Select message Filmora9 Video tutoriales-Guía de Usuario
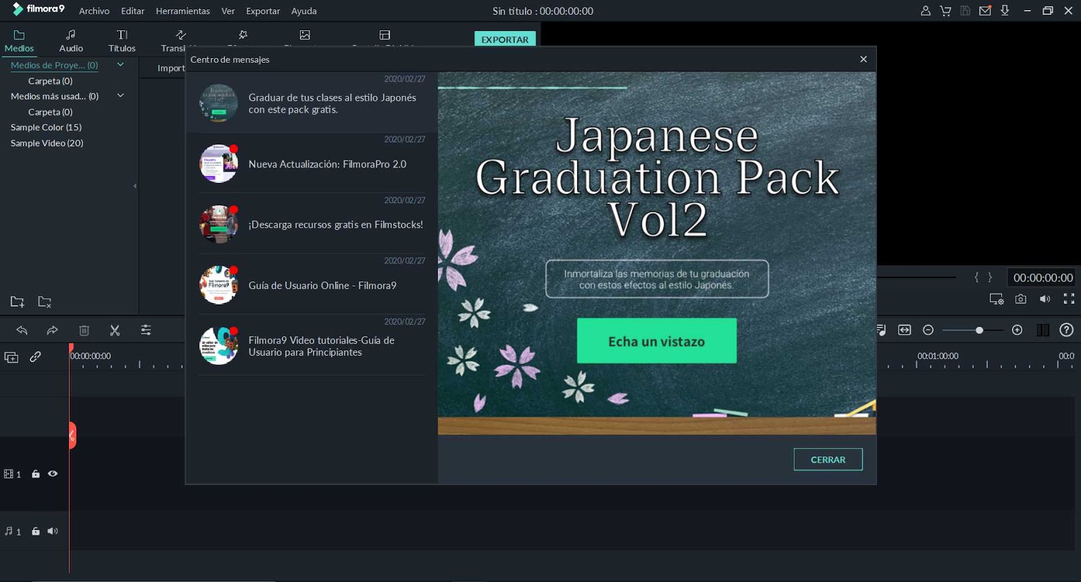 pos(311,346)
